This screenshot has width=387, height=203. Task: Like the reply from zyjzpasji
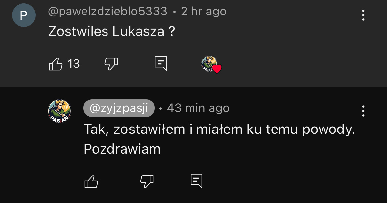coord(91,181)
